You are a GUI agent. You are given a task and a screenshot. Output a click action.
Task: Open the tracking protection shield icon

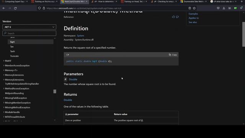[x=39, y=8]
